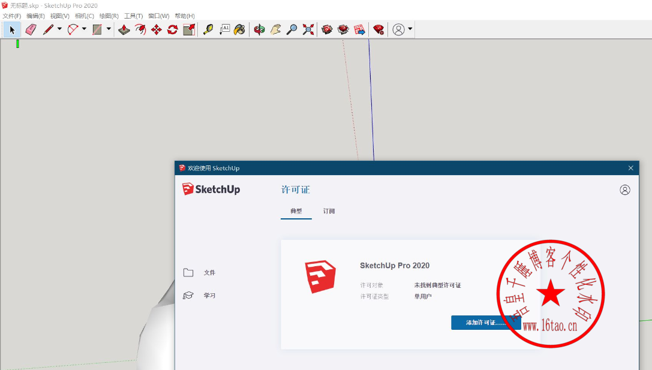652x370 pixels.
Task: Use the Zoom magnifier tool
Action: coord(292,29)
